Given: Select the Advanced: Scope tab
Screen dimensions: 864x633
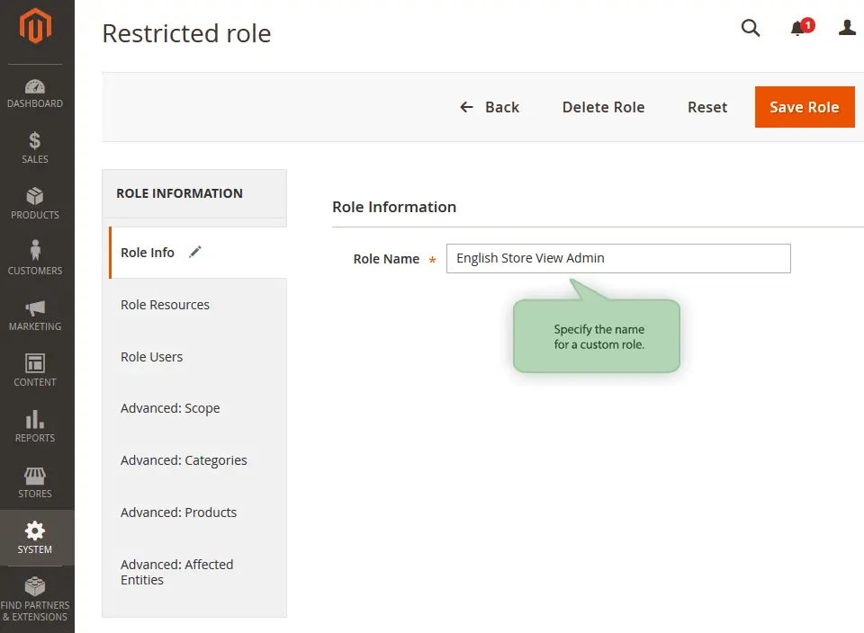Looking at the screenshot, I should pos(170,408).
